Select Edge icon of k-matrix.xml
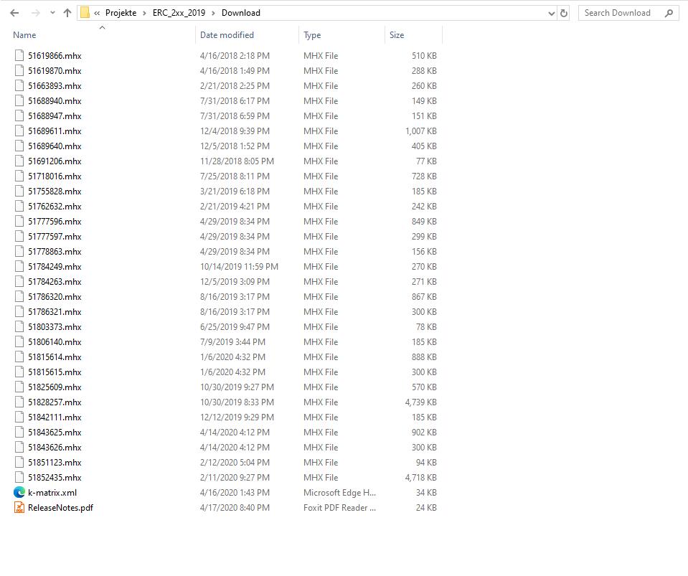Viewport: 688px width, 576px height. (x=19, y=492)
